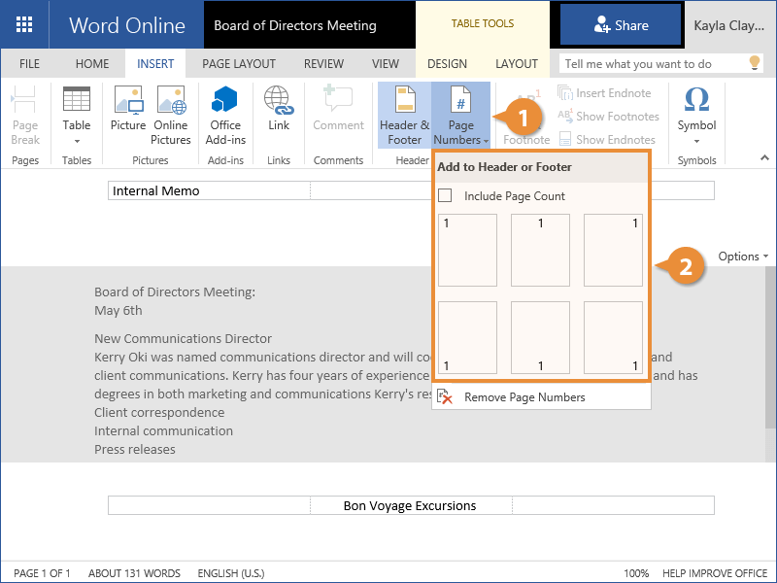Click the lightbulb icon in Tell me box
Viewport: 777px width, 583px height.
point(755,63)
